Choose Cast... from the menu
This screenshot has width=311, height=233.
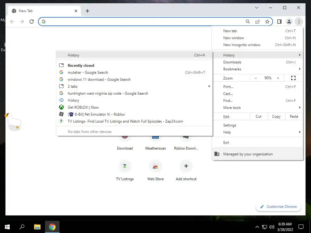pyautogui.click(x=257, y=94)
